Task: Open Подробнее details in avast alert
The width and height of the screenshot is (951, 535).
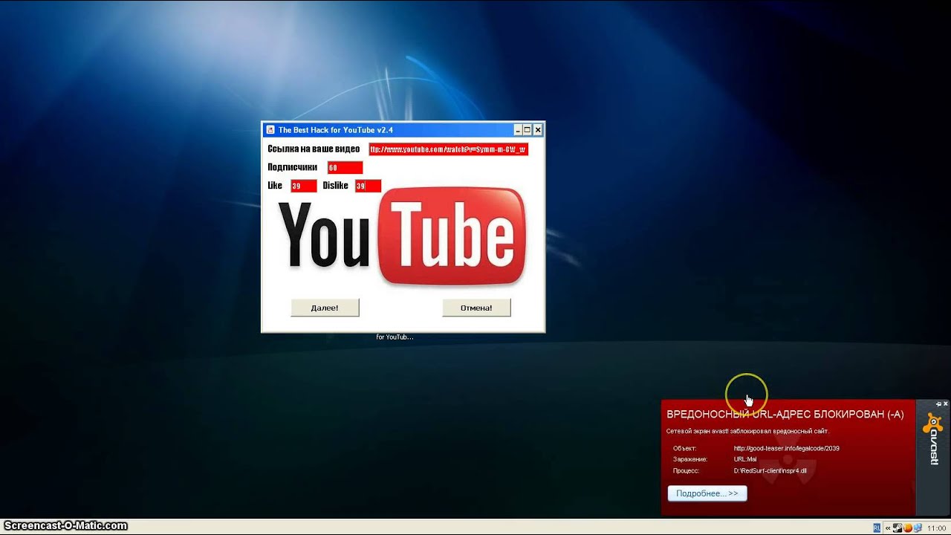Action: coord(707,493)
